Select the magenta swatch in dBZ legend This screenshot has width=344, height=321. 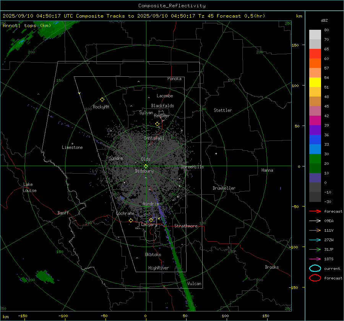click(315, 120)
